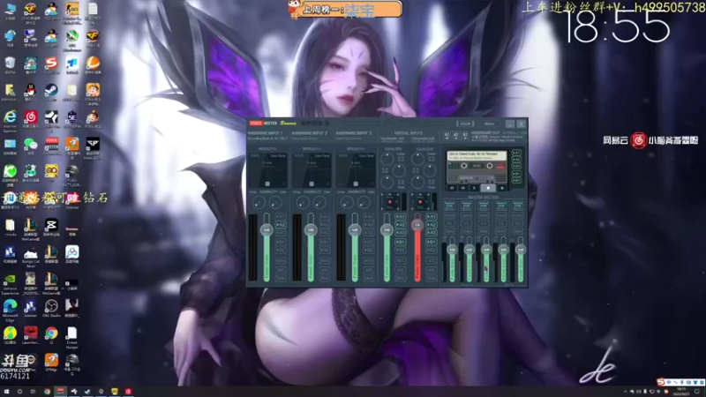The width and height of the screenshot is (706, 397).
Task: Open the Internet Explorer desktop icon
Action: 10,117
